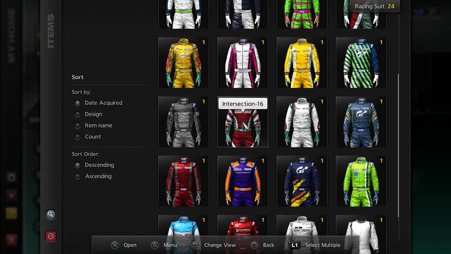
Task: Click the red minus icon
Action: tap(51, 236)
